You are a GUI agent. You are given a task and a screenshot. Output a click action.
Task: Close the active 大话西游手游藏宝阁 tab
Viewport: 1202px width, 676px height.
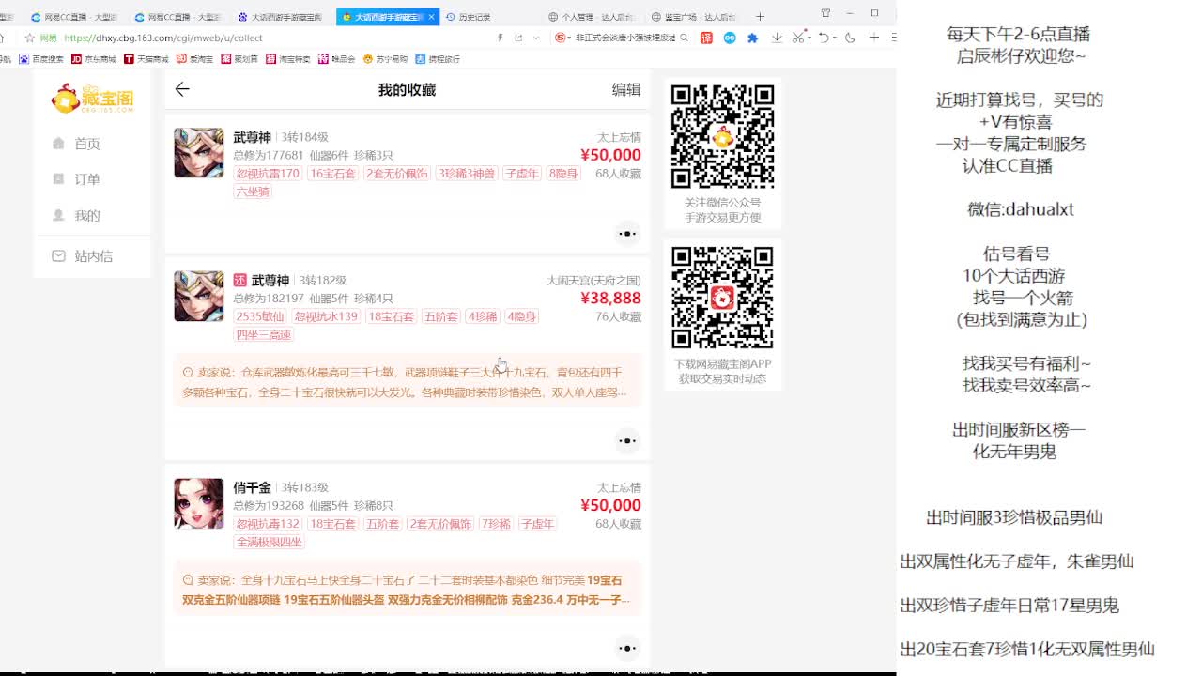click(432, 17)
